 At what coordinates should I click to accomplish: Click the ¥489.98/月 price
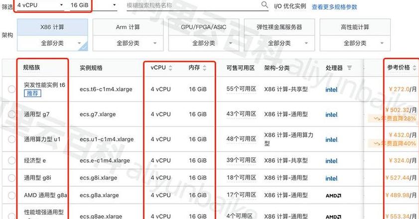[401, 195]
